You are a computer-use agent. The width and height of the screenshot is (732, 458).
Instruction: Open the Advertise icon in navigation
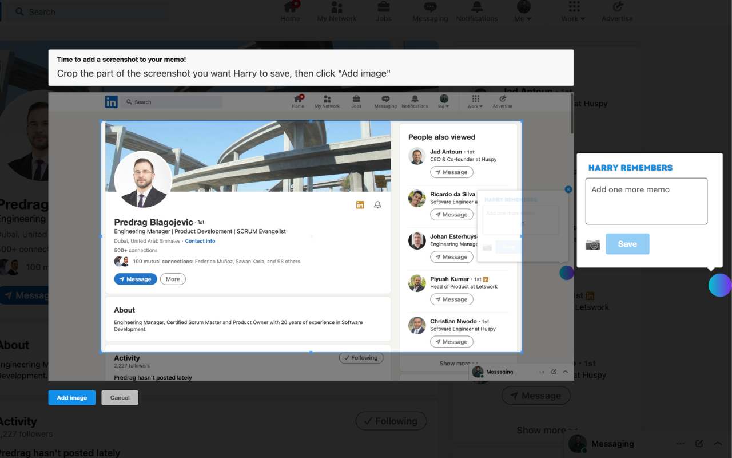tap(617, 7)
